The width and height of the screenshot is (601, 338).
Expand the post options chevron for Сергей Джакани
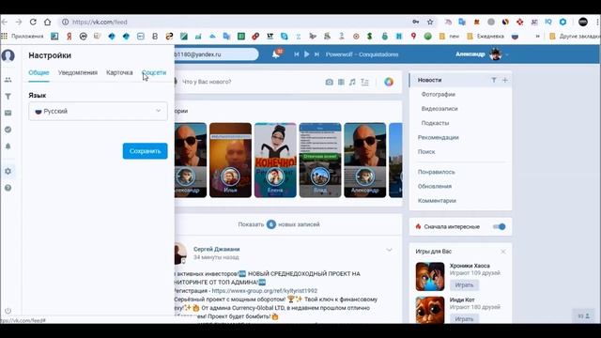389,250
